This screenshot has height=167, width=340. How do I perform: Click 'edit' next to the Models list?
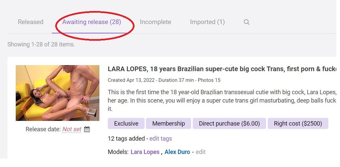pyautogui.click(x=200, y=152)
